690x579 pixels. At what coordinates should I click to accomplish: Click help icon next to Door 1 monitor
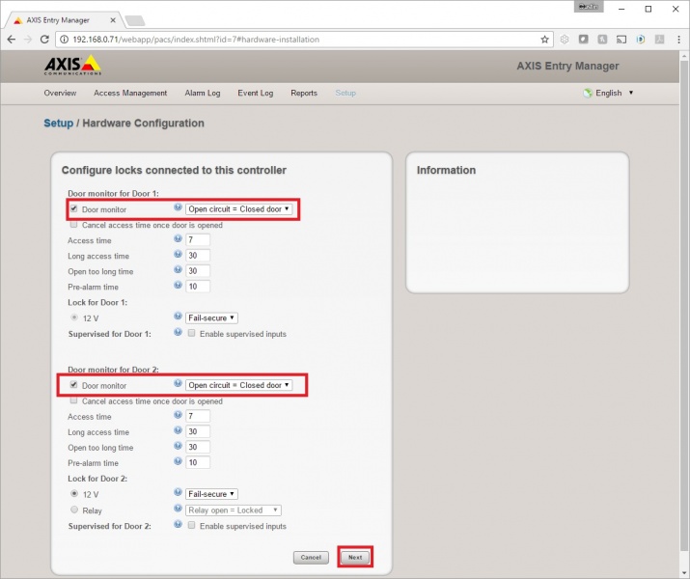[x=178, y=207]
